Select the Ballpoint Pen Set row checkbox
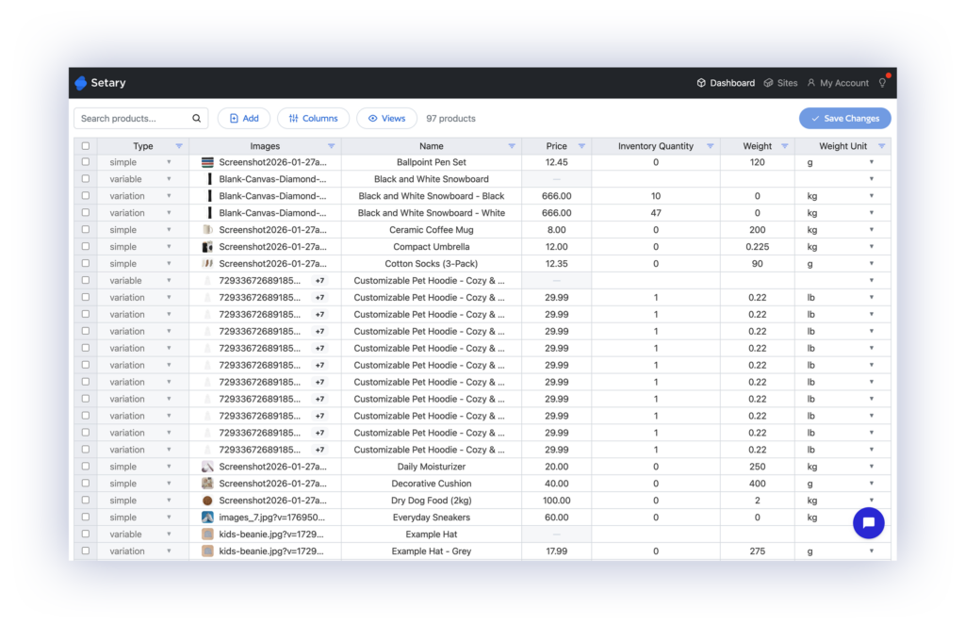This screenshot has height=625, width=965. click(x=86, y=162)
